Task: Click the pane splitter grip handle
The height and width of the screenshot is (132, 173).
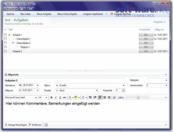Action: [x=86, y=71]
